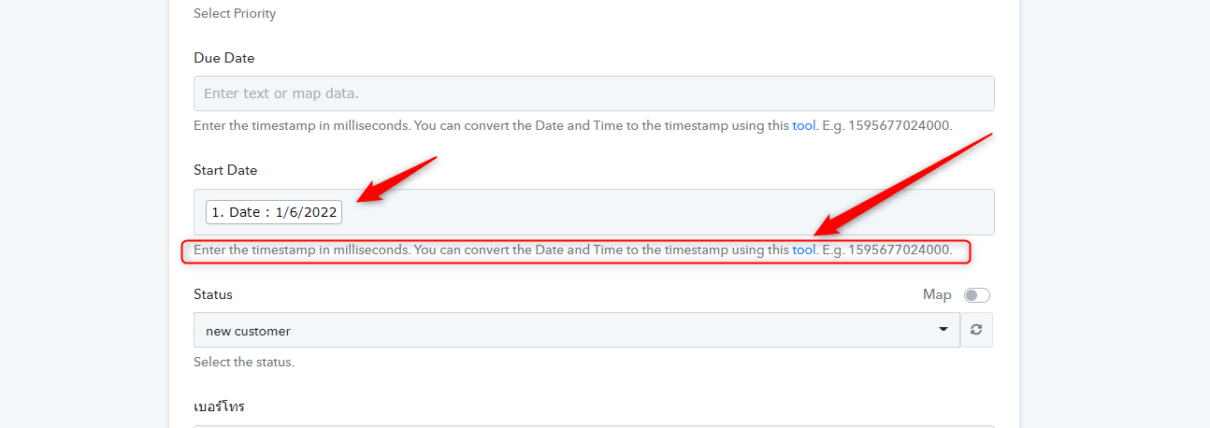Image resolution: width=1210 pixels, height=428 pixels.
Task: Open the tool link under Start Date
Action: click(x=804, y=250)
